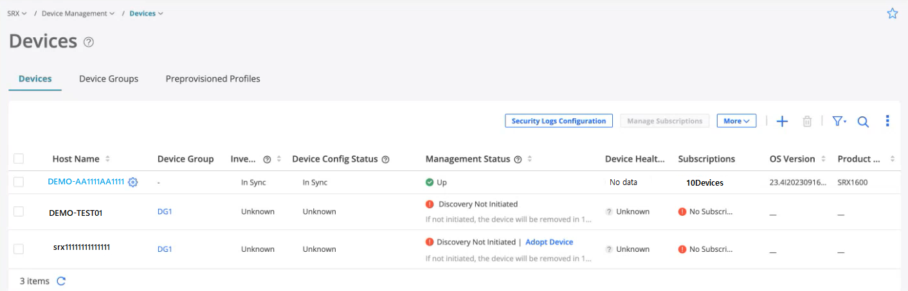The width and height of the screenshot is (908, 291).
Task: Click the search magnifier icon
Action: [863, 121]
